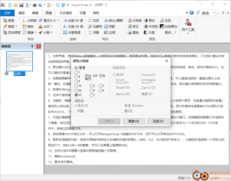
Task: Expand the 镜像 mirror dropdown arrow
Action: tap(35, 32)
